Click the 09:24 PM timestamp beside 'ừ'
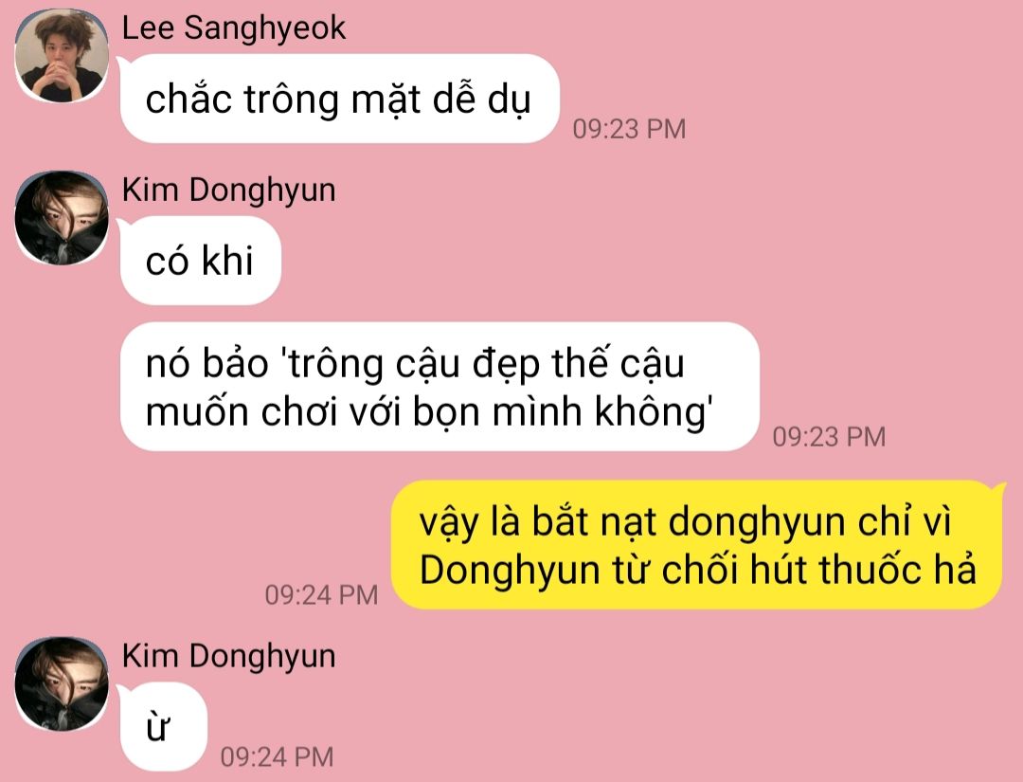This screenshot has height=782, width=1023. [278, 757]
